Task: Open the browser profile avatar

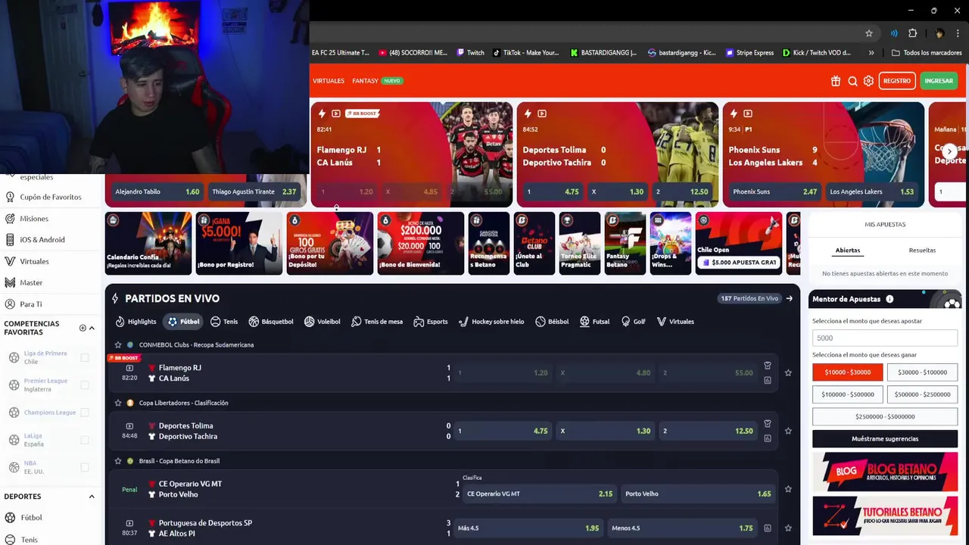Action: pos(939,33)
